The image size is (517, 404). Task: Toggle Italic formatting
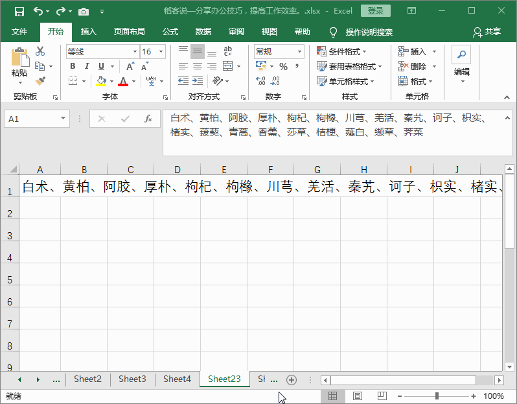pyautogui.click(x=87, y=66)
